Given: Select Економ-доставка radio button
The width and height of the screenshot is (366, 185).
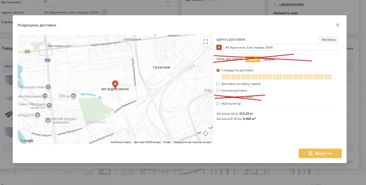Looking at the screenshot, I should (218, 90).
